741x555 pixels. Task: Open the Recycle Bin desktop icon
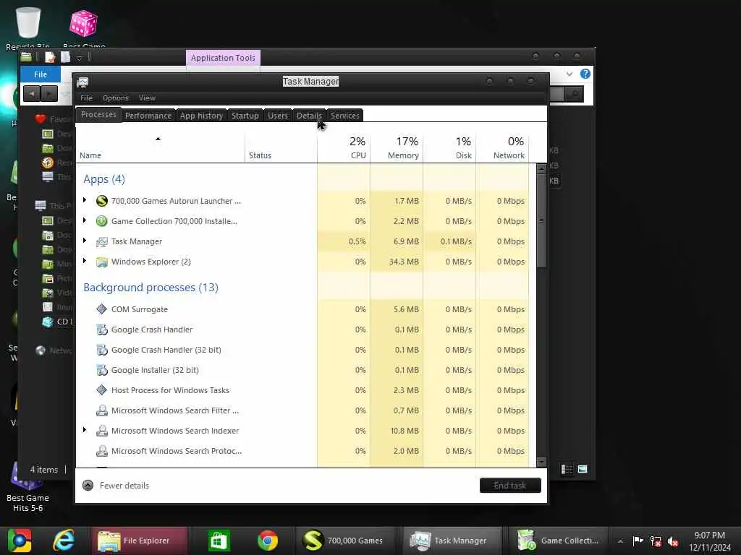click(x=28, y=24)
